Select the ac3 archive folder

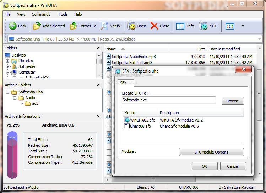point(35,103)
